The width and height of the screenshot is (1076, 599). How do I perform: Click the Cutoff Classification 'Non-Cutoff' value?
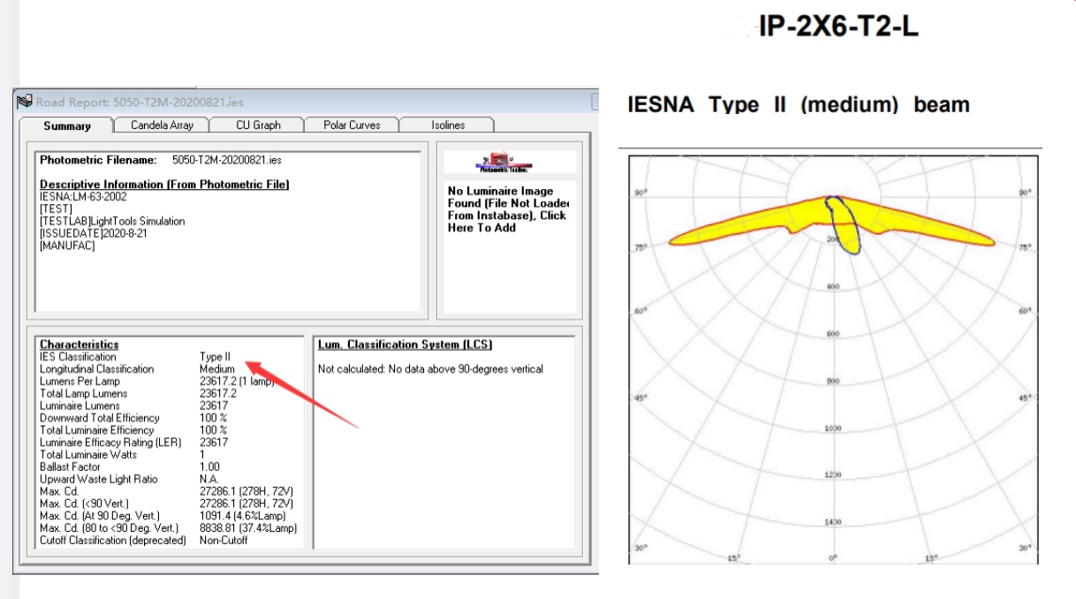coord(224,540)
